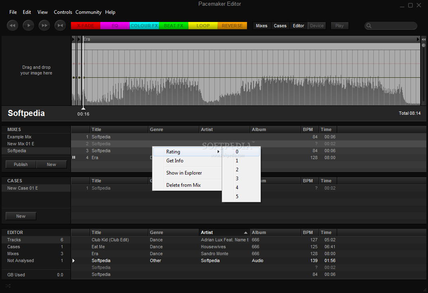
Task: Select the BEAT FX effect
Action: tap(174, 26)
